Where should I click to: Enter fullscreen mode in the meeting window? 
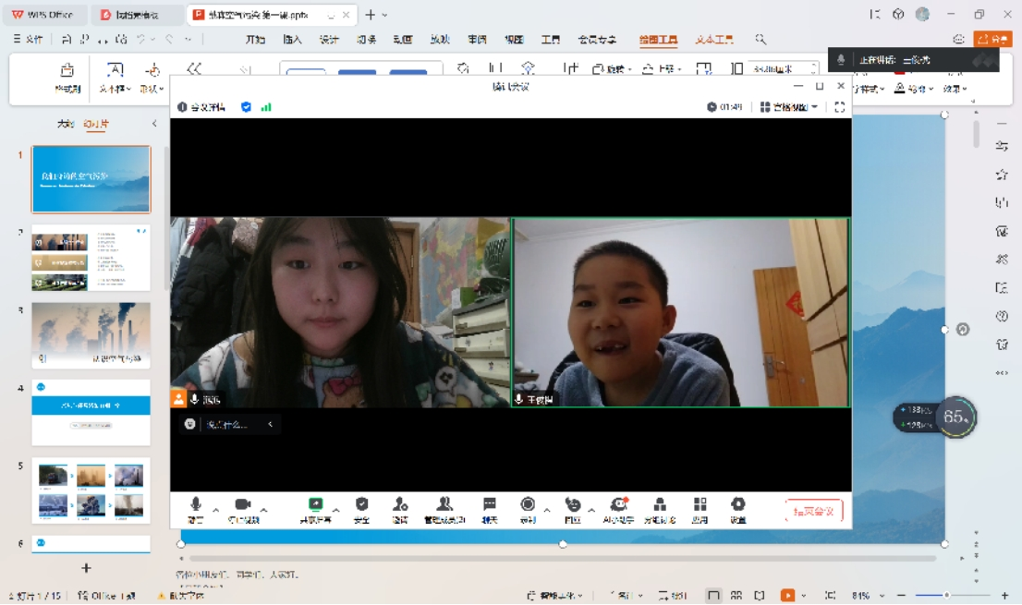point(839,107)
